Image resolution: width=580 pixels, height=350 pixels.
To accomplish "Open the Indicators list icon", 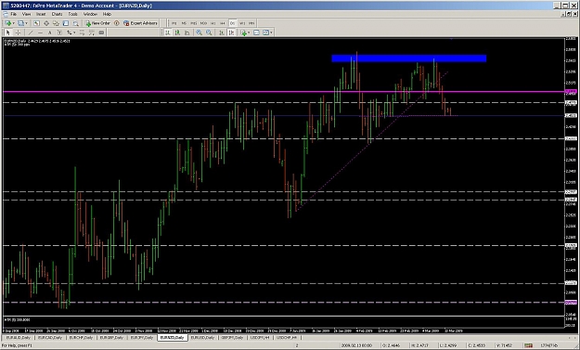I will point(244,32).
